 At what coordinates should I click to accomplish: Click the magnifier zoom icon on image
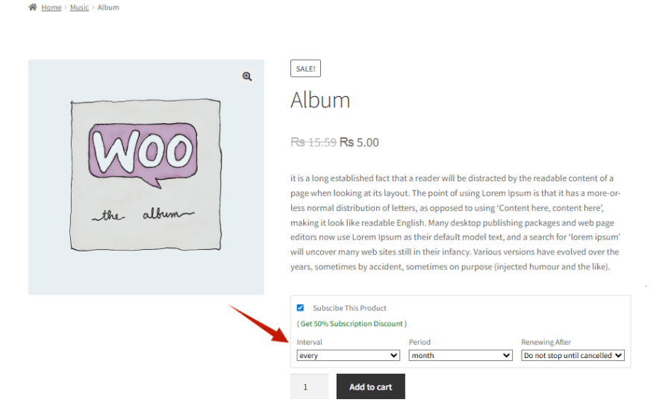tap(247, 77)
